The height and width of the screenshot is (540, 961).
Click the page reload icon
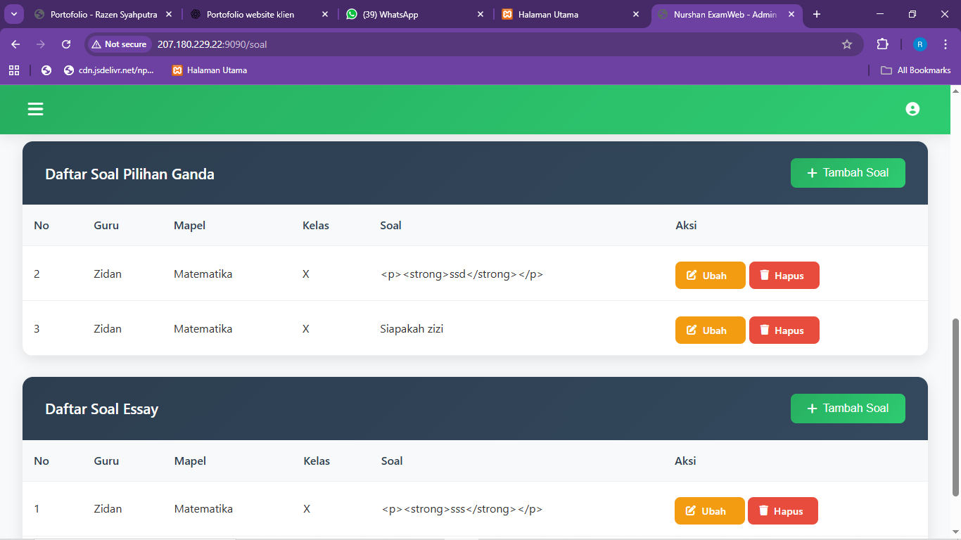coord(65,44)
